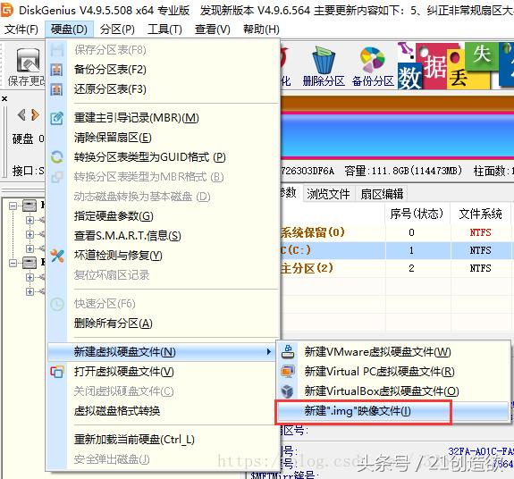The width and height of the screenshot is (514, 479).
Task: Click the 备份分区表 menu icon
Action: [x=56, y=70]
